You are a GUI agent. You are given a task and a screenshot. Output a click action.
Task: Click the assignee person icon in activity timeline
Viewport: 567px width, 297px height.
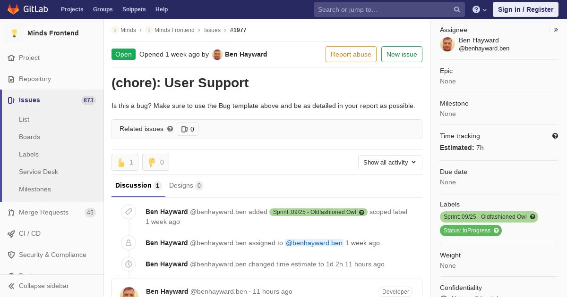(129, 243)
